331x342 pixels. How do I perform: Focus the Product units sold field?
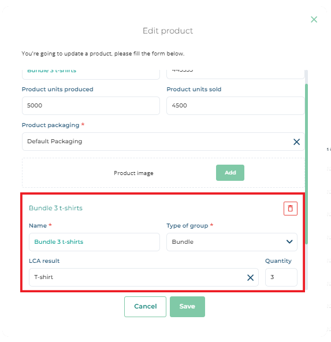coord(235,106)
